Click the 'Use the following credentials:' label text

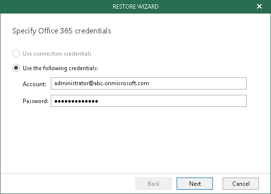(60, 68)
